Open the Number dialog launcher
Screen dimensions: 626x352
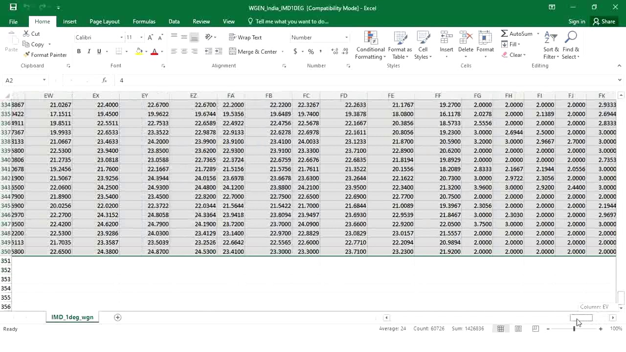348,66
